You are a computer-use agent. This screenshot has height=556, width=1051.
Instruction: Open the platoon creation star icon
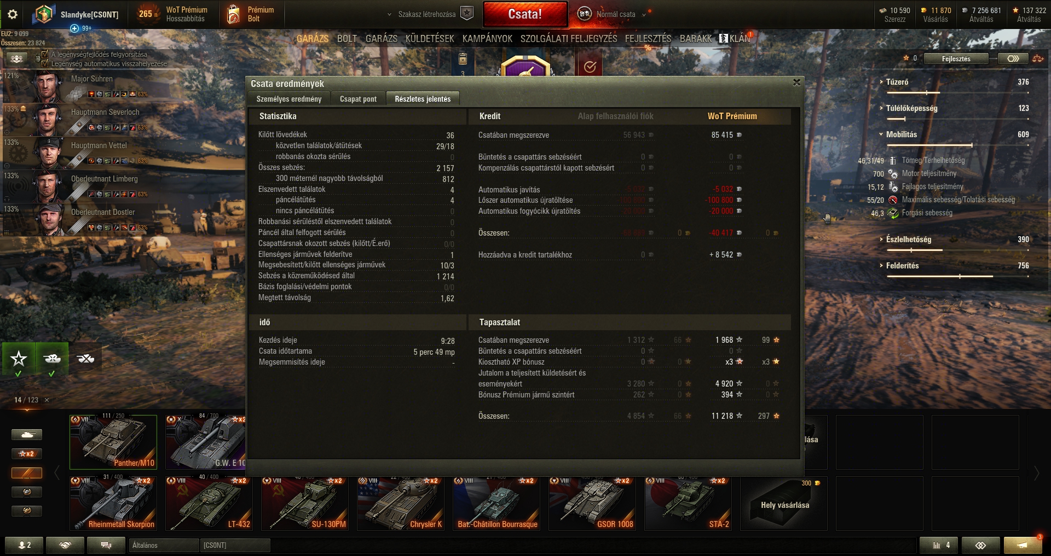pyautogui.click(x=467, y=14)
